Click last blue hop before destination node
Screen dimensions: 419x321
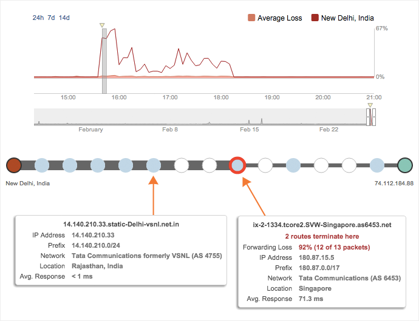click(377, 164)
